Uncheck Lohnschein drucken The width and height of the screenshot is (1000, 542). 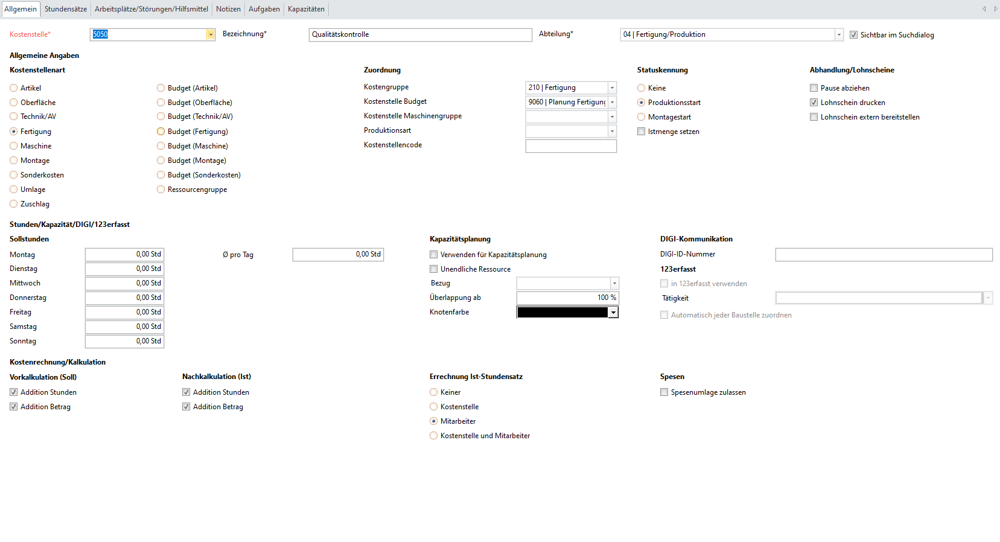click(x=814, y=103)
